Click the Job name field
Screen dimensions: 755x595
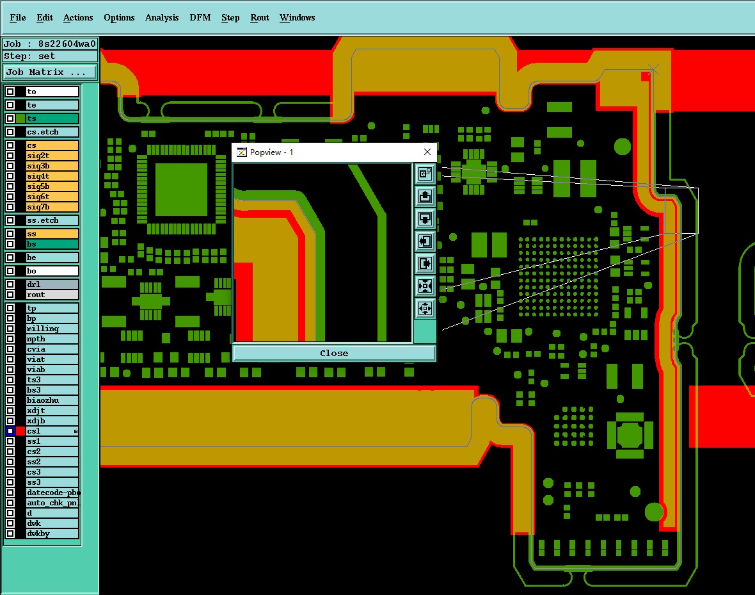pyautogui.click(x=50, y=44)
